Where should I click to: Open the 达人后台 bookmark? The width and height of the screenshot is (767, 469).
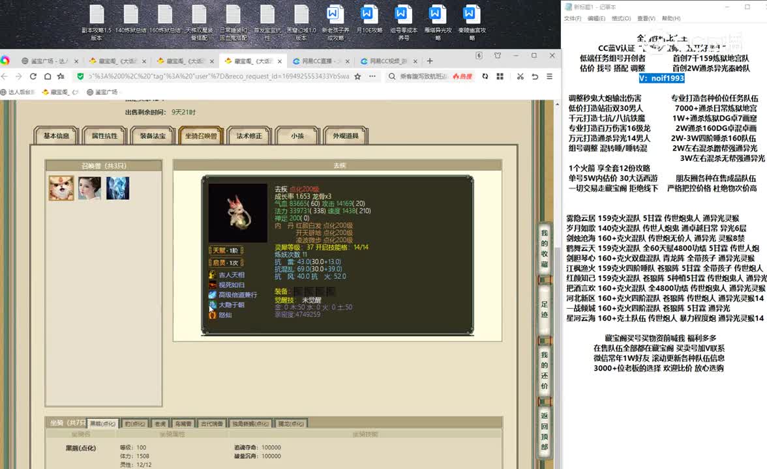18,92
